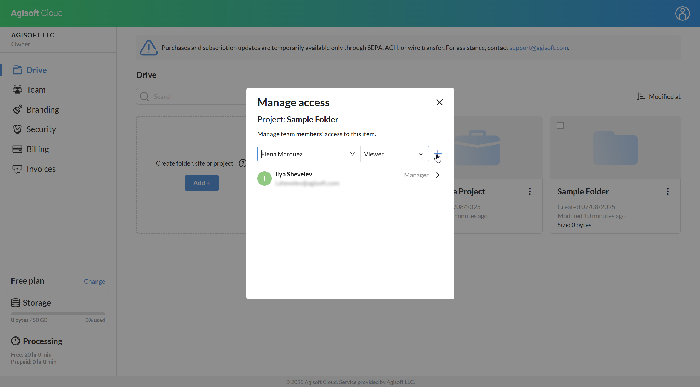
Task: Click the blue plus icon to add member
Action: (x=438, y=154)
